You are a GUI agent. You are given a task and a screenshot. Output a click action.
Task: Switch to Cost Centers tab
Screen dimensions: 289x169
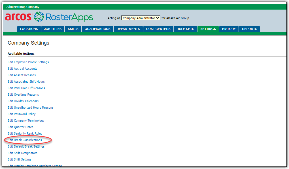pyautogui.click(x=158, y=29)
